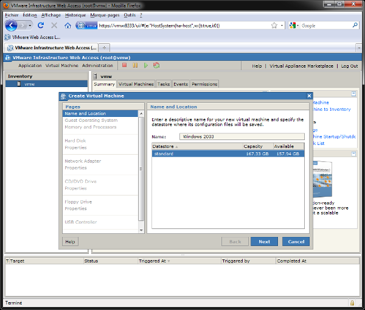Click the Next button
The image size is (365, 310).
pos(264,242)
